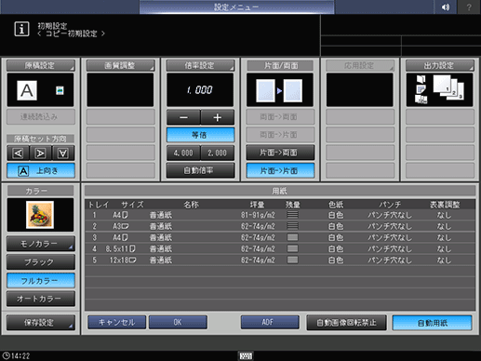Select 上向き upward orientation
481x361 pixels.
[41, 171]
